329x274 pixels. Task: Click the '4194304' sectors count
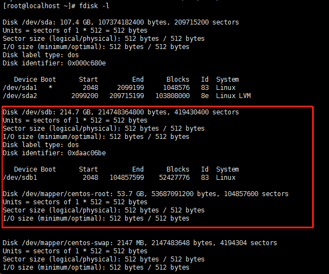[233, 243]
